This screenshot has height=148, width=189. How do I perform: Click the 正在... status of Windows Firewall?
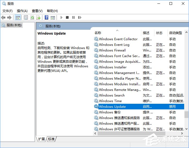pos(160,50)
